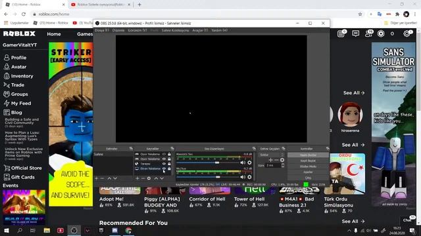This screenshot has width=421, height=236.
Task: Open the Araçlar menu in OBS
Action: (x=200, y=30)
